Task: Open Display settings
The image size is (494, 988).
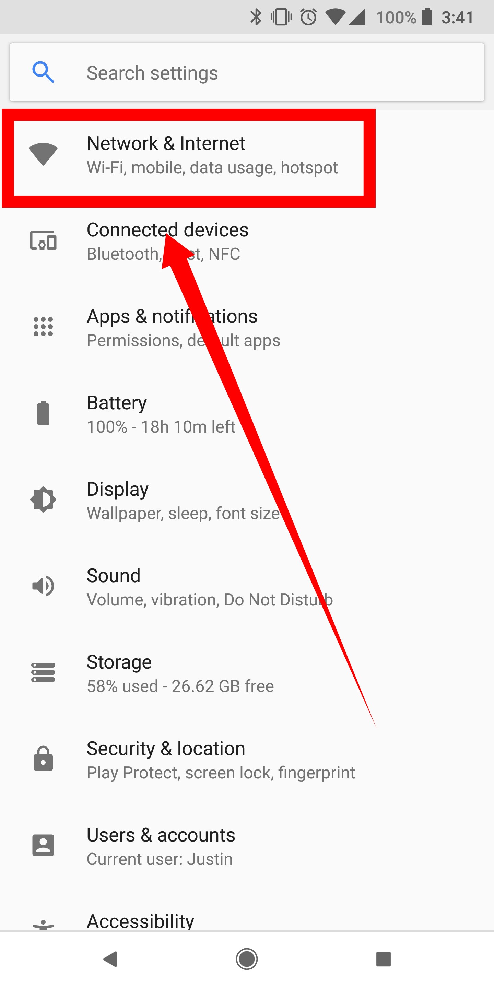Action: pyautogui.click(x=183, y=501)
